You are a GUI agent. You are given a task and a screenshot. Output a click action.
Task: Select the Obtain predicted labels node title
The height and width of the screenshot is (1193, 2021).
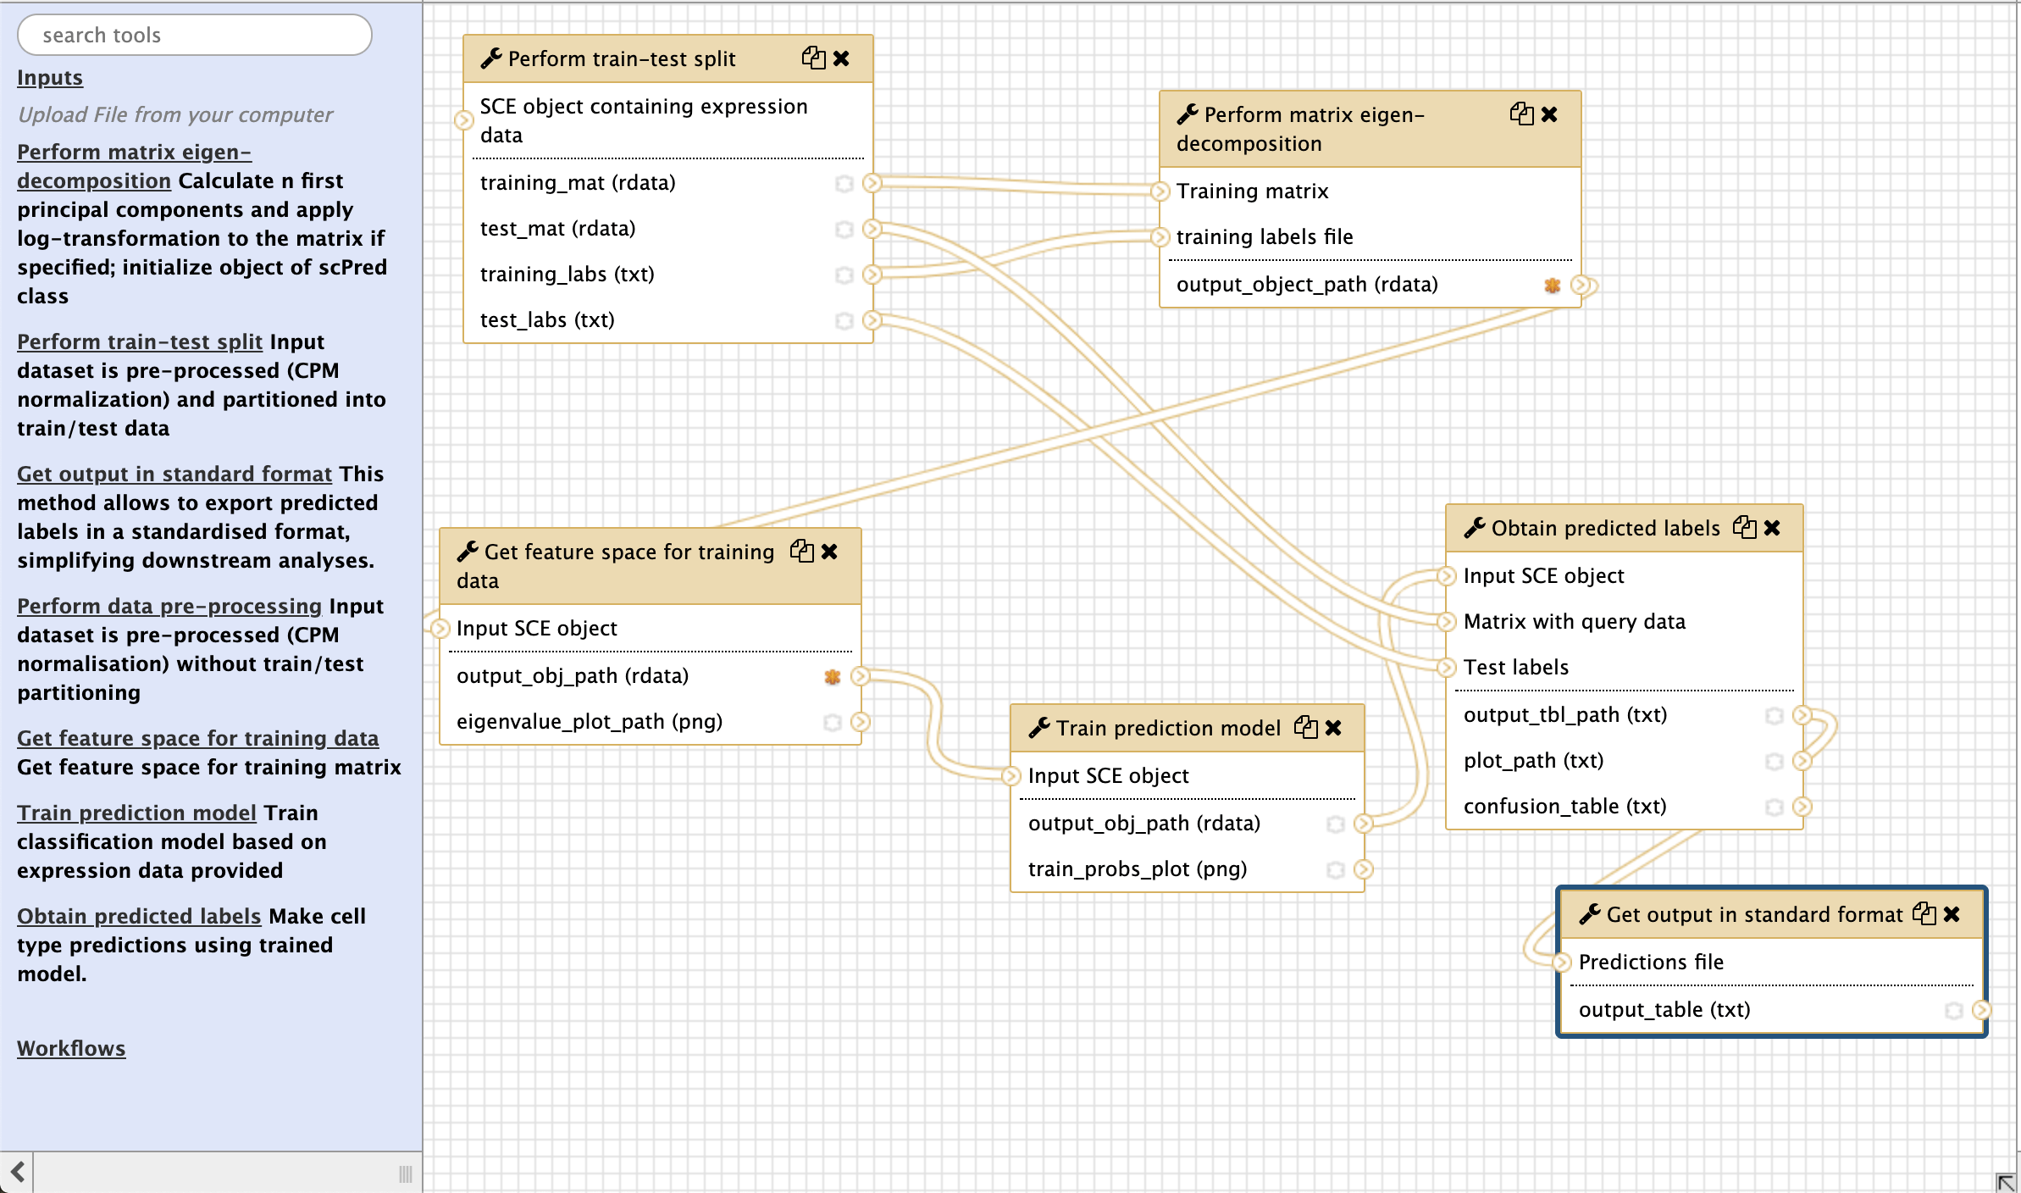(1605, 529)
